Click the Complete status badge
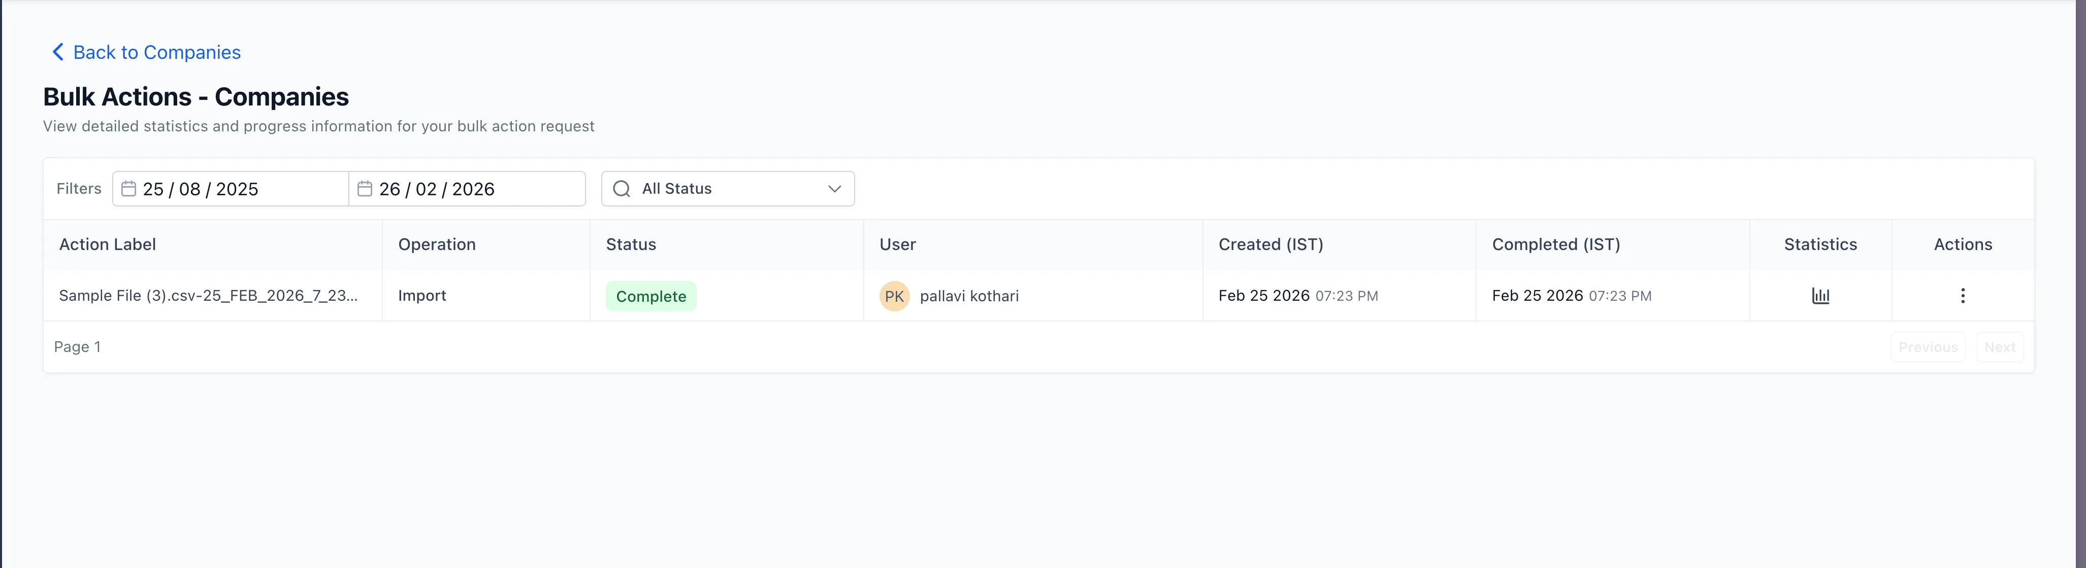The image size is (2086, 568). click(x=650, y=296)
